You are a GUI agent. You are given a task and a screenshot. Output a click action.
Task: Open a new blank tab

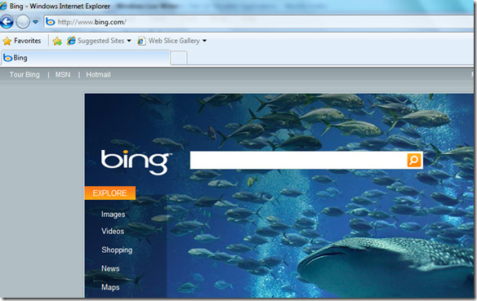coord(179,58)
